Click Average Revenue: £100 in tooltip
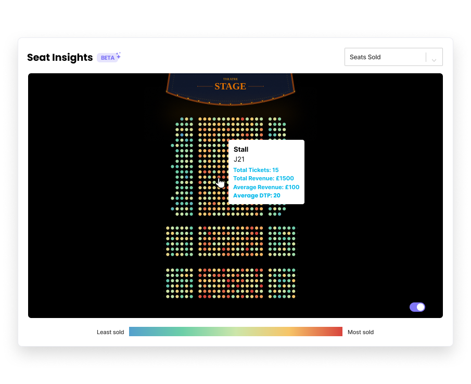 pos(266,187)
